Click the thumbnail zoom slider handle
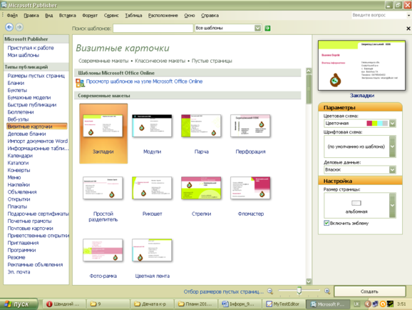412x310 pixels. point(299,291)
